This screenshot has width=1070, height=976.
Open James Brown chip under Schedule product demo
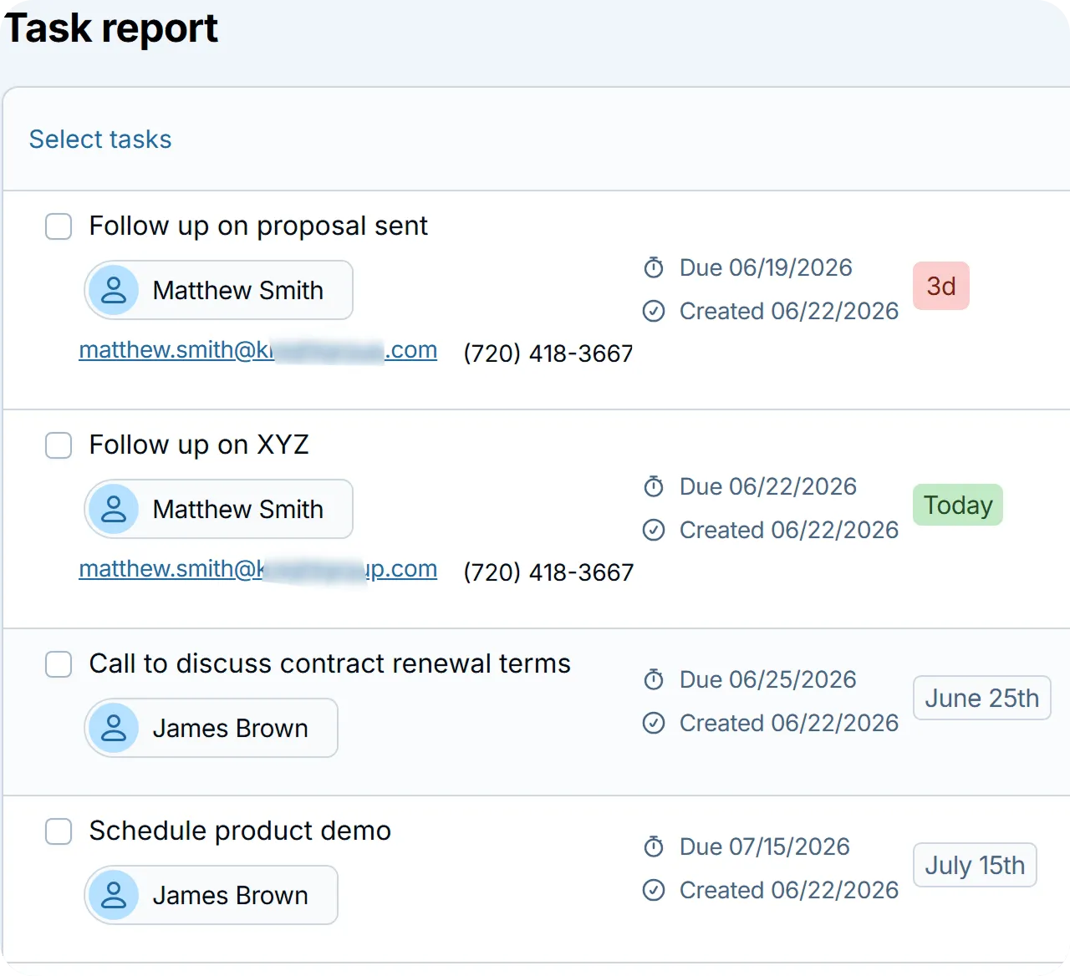[x=211, y=895]
